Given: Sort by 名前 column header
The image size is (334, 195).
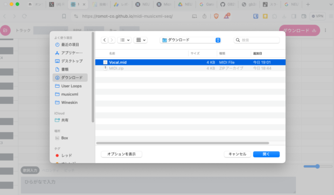Looking at the screenshot, I should [x=112, y=53].
